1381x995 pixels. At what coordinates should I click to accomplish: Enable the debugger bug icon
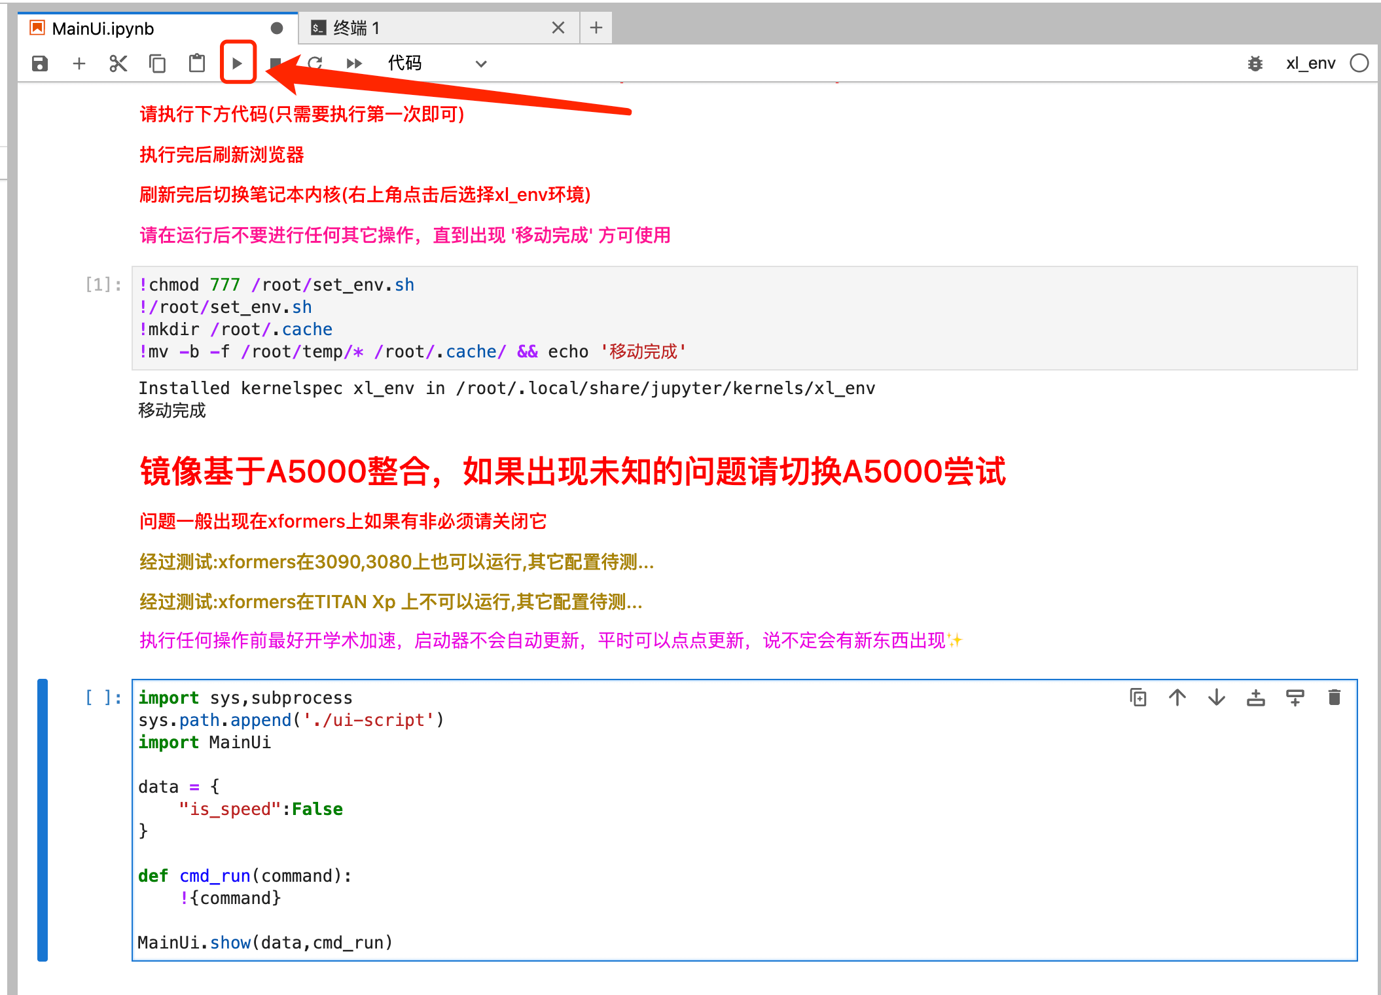click(1255, 63)
